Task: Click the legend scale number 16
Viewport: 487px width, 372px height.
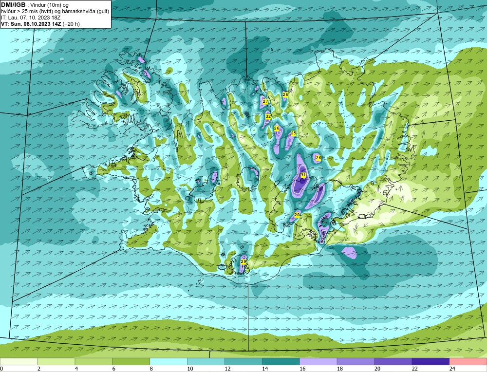Action: pyautogui.click(x=302, y=369)
